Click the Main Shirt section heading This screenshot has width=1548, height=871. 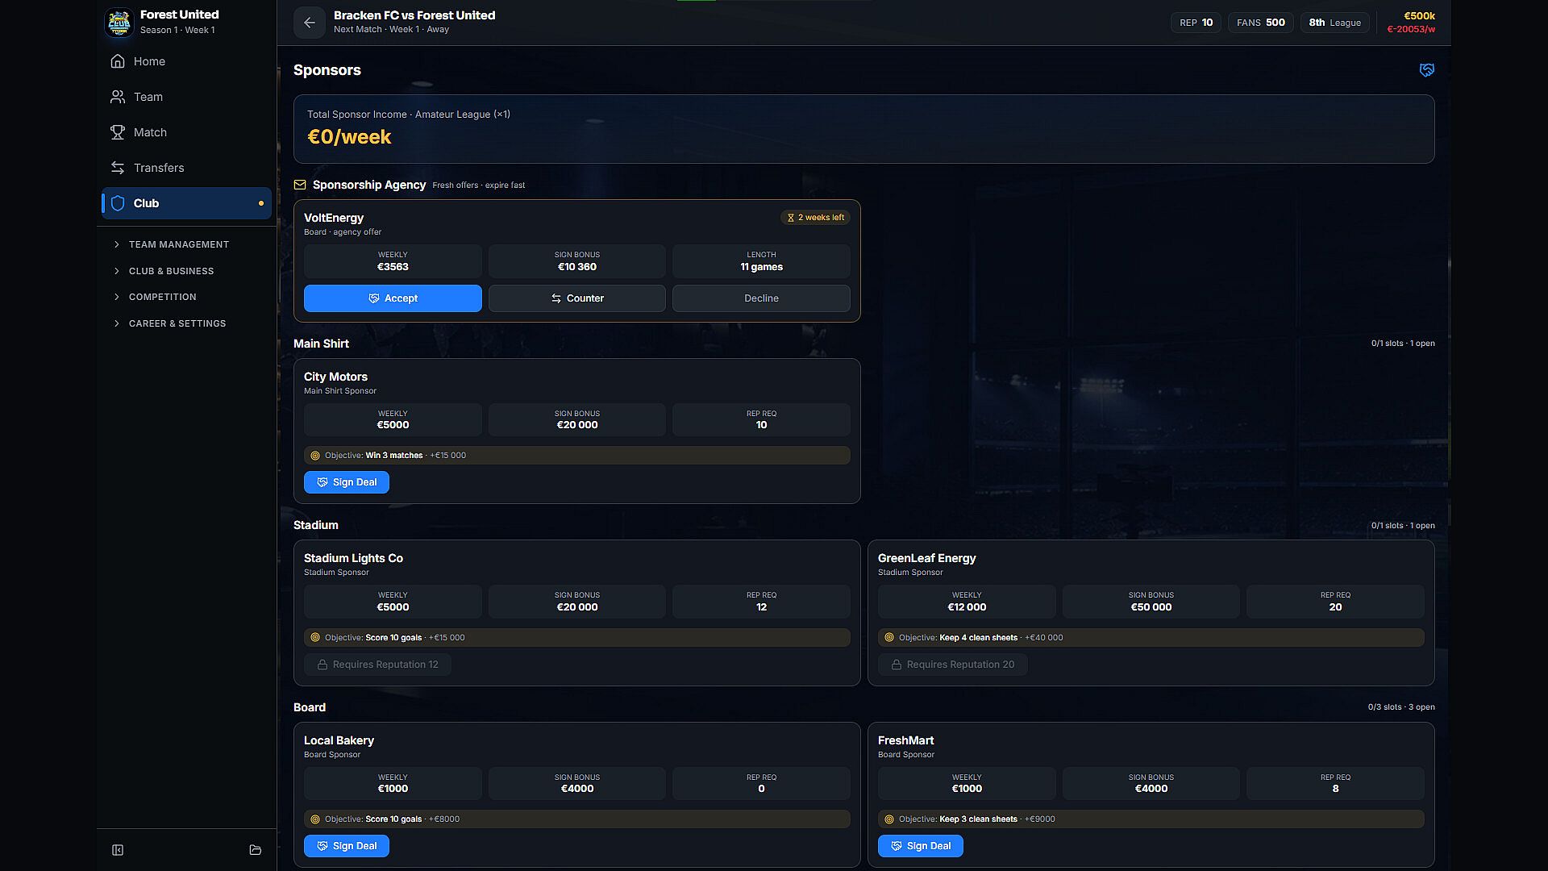pos(321,344)
